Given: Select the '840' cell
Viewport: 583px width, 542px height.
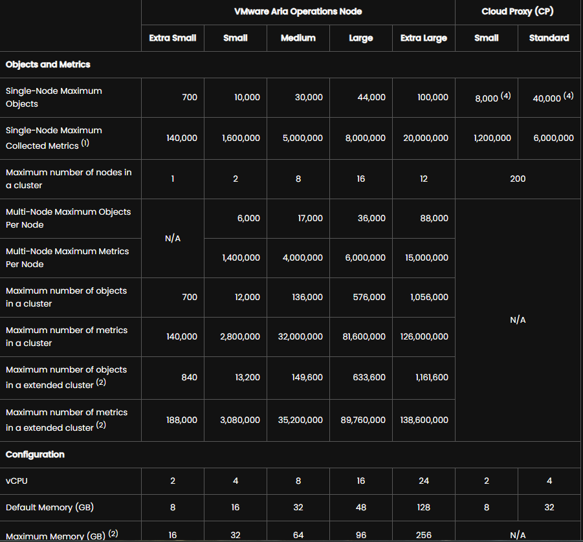Looking at the screenshot, I should (189, 377).
